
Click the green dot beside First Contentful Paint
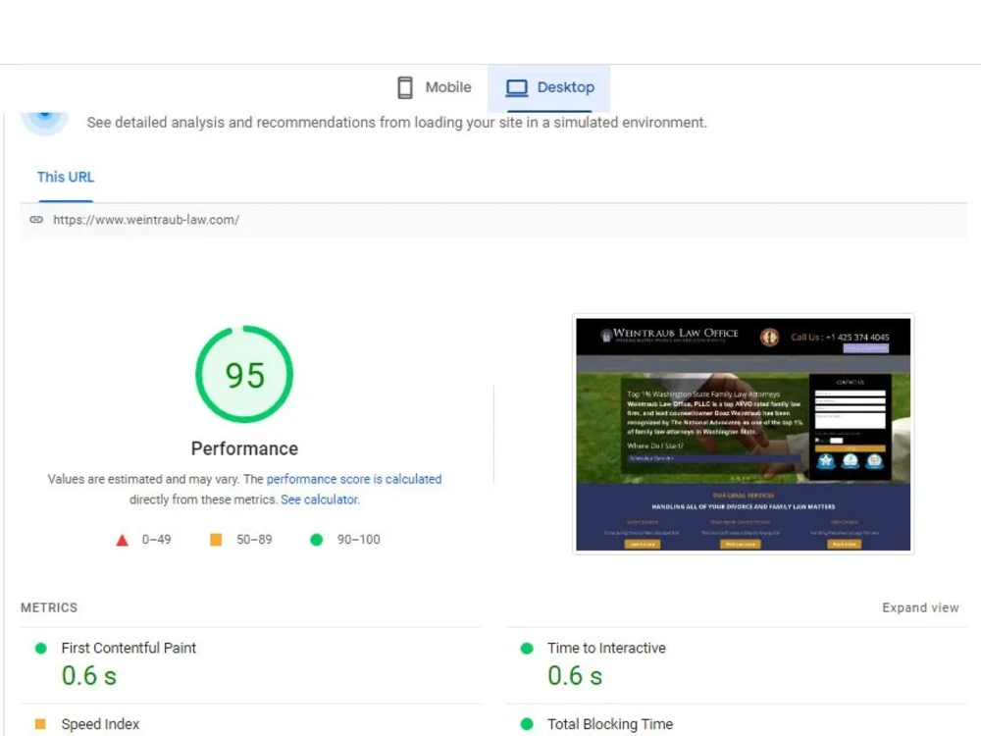[x=40, y=649]
